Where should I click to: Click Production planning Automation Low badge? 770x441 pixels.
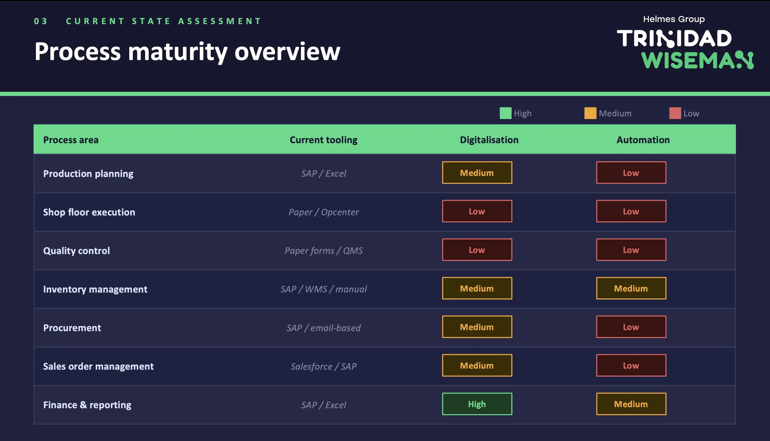coord(631,173)
